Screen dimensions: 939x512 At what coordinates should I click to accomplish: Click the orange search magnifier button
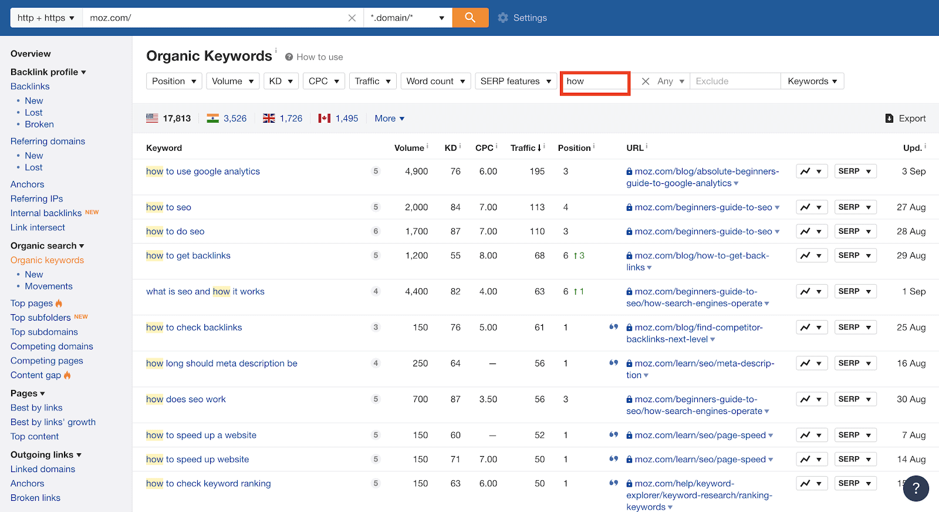coord(470,18)
